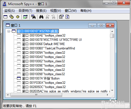This screenshot has width=131, height=109.
Task: Select 窗口 00010096 tooltips_class32
Action: pyautogui.click(x=44, y=70)
